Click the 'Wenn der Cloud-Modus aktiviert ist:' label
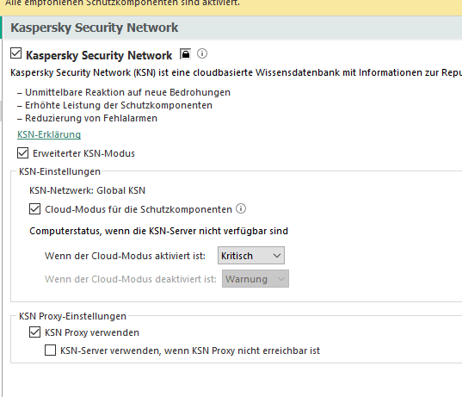This screenshot has width=462, height=397. pyautogui.click(x=125, y=256)
